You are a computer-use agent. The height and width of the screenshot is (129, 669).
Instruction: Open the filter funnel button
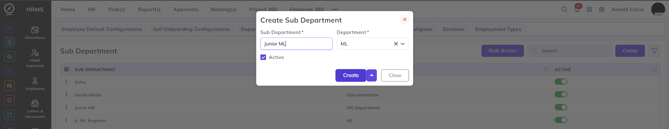[654, 51]
